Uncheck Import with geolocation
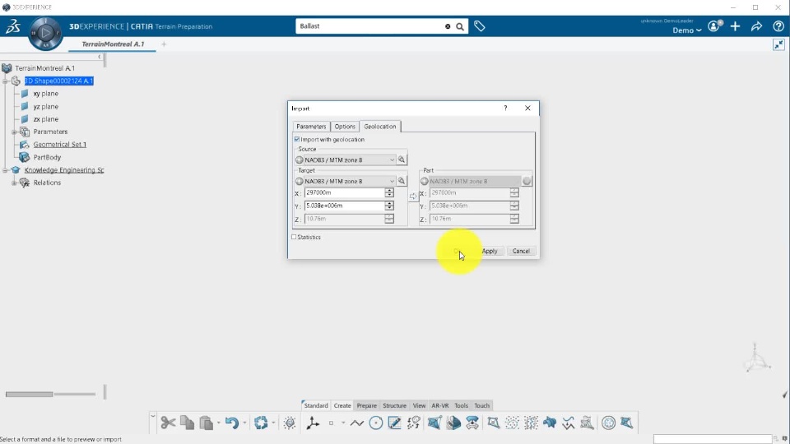790x444 pixels. [x=297, y=140]
